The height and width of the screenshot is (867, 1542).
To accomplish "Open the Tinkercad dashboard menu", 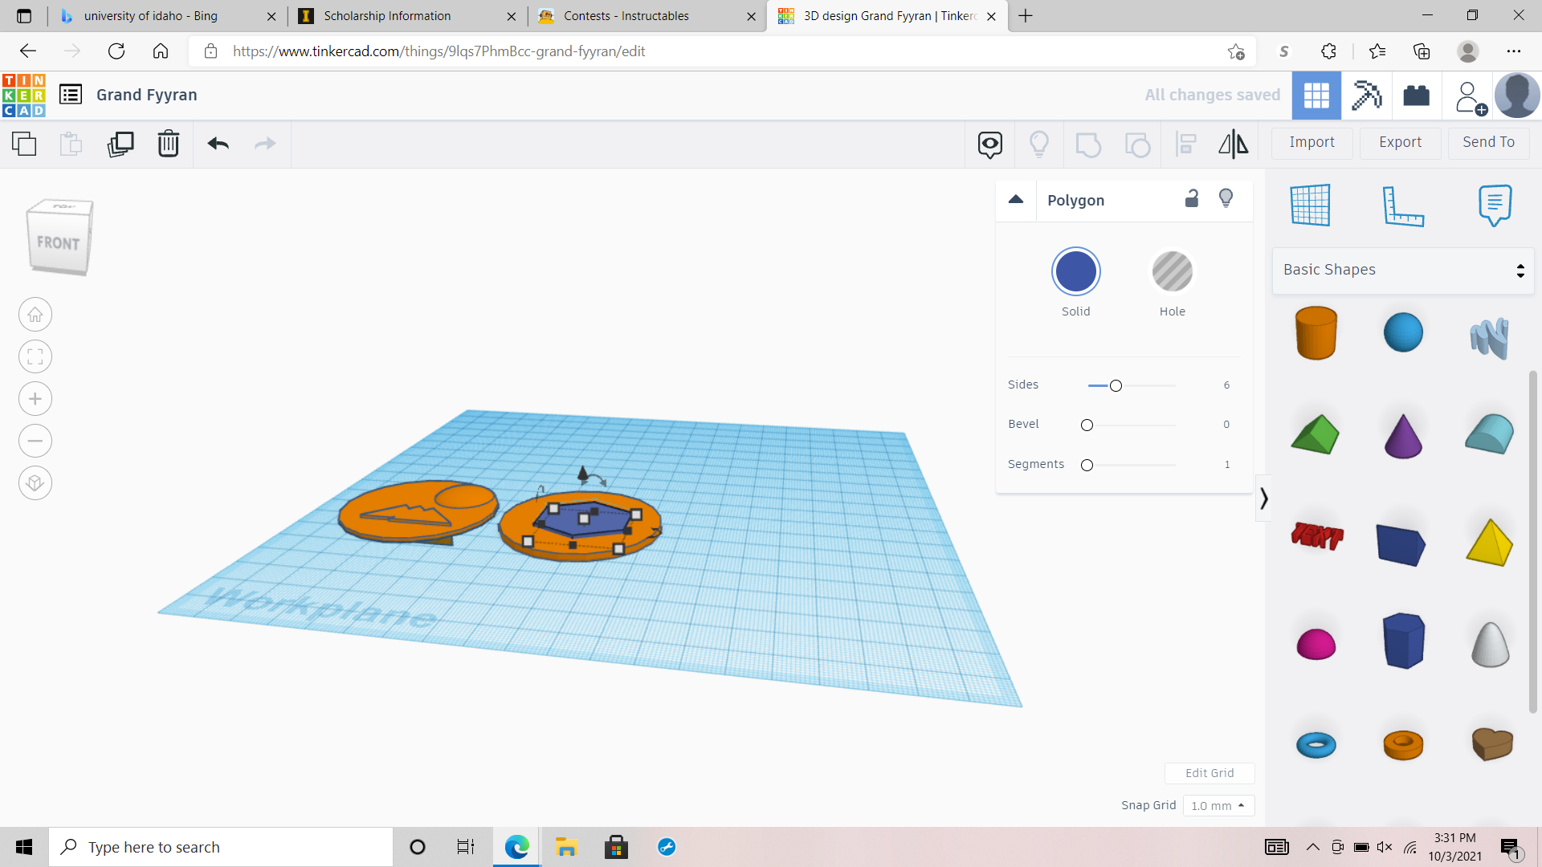I will point(71,95).
